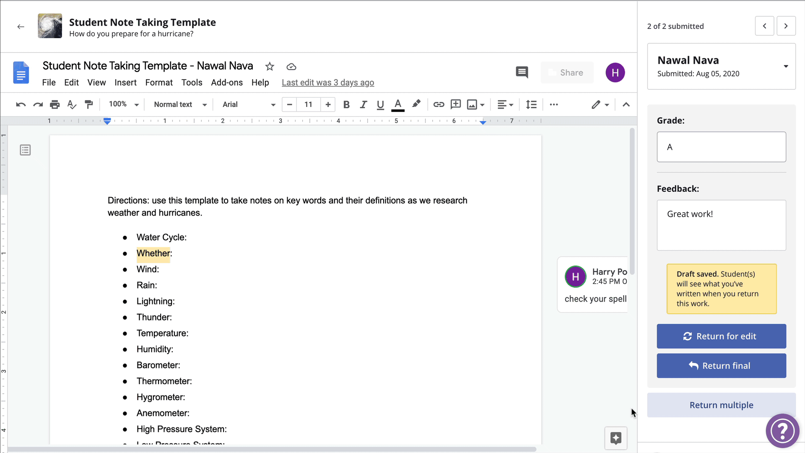
Task: Open the comment history icon
Action: click(x=522, y=73)
